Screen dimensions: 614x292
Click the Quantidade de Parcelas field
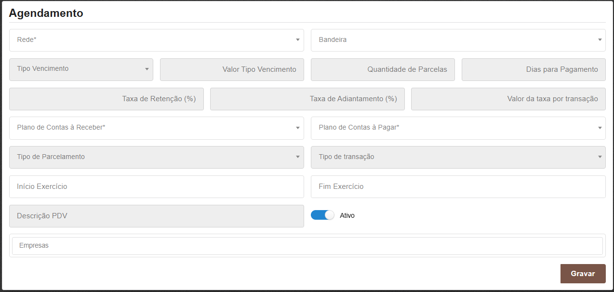point(383,69)
